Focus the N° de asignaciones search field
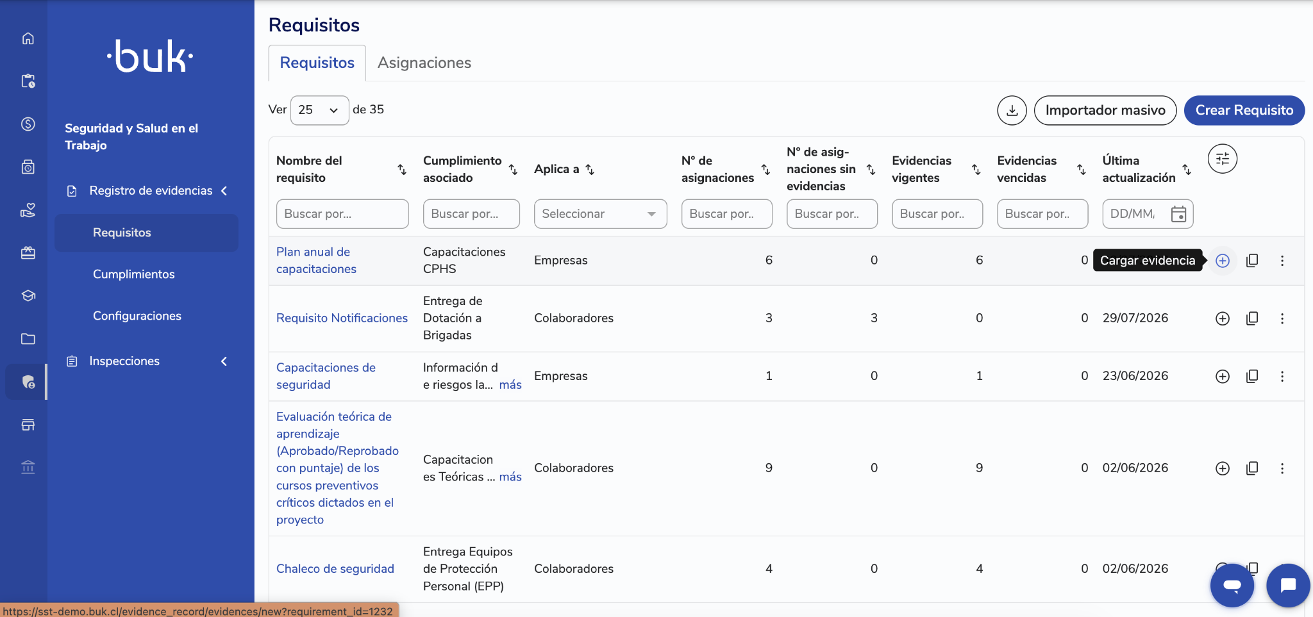This screenshot has height=617, width=1313. (x=727, y=214)
